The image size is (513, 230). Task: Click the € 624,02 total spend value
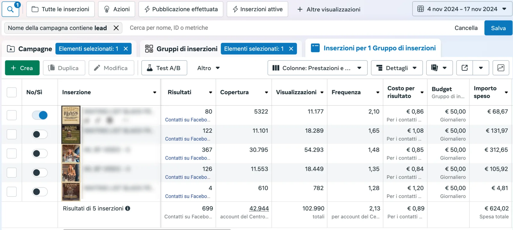click(x=496, y=209)
